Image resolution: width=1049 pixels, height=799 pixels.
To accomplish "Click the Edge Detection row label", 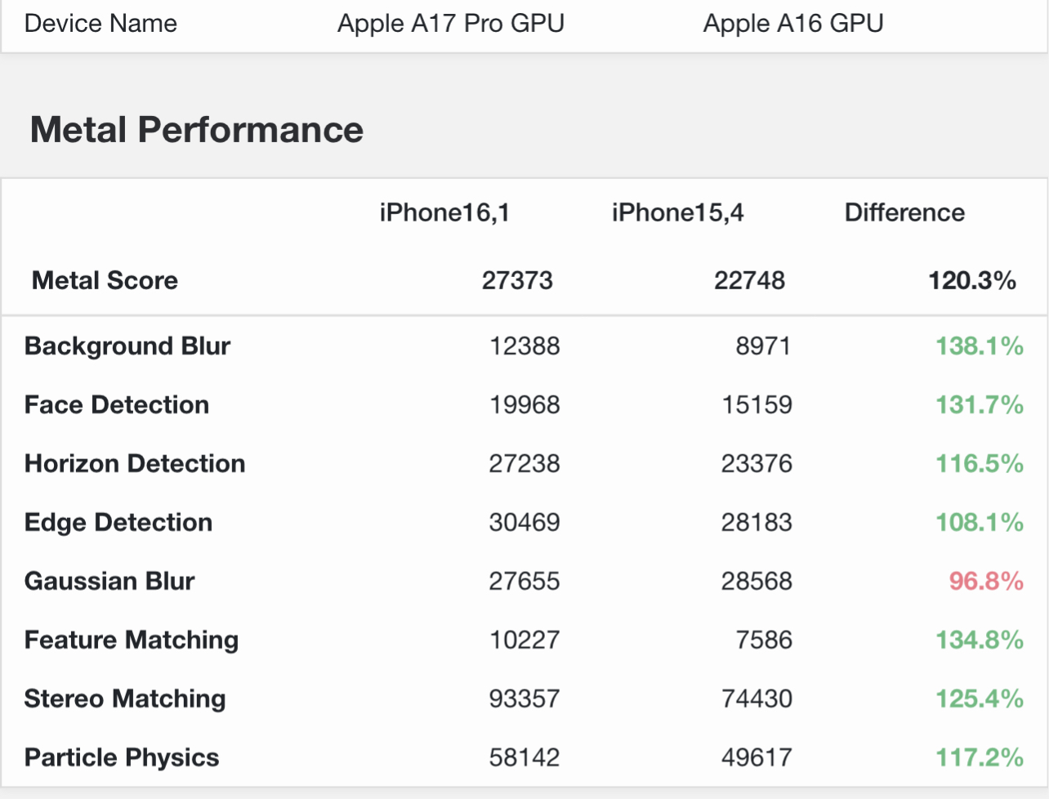I will coord(118,522).
